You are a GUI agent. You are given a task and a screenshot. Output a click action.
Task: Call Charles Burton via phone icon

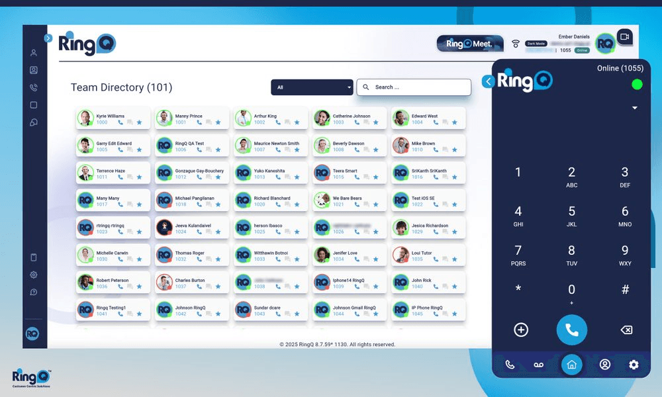[199, 287]
